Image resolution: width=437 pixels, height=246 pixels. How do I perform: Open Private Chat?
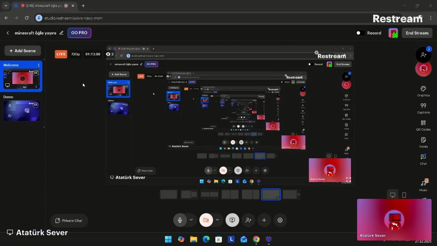click(x=69, y=220)
